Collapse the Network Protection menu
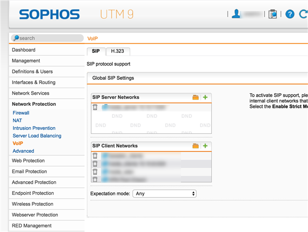This screenshot has width=308, height=232. pyautogui.click(x=47, y=104)
